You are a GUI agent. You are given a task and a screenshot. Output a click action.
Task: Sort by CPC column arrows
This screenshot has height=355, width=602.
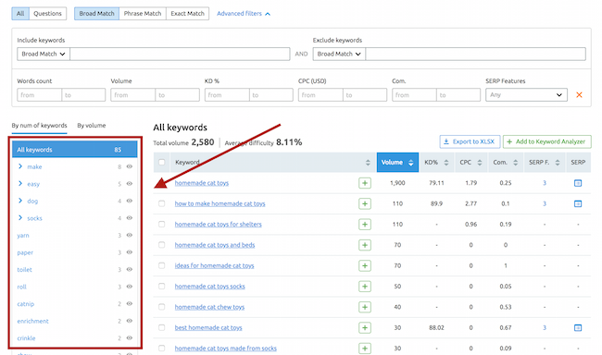(x=480, y=163)
